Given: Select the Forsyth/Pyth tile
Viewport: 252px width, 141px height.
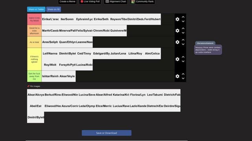Looking at the screenshot, I should tap(67, 65).
